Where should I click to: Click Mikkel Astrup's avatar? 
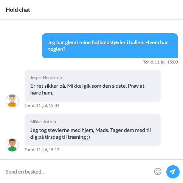[12, 145]
